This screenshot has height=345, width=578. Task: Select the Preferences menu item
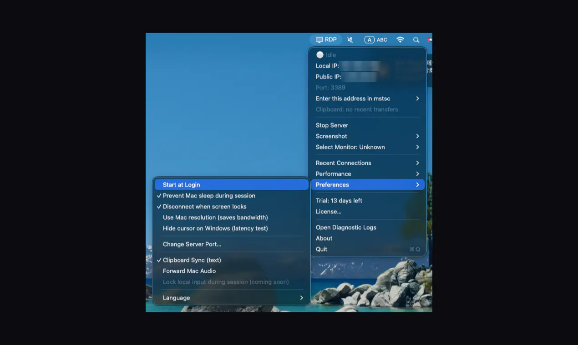click(368, 185)
